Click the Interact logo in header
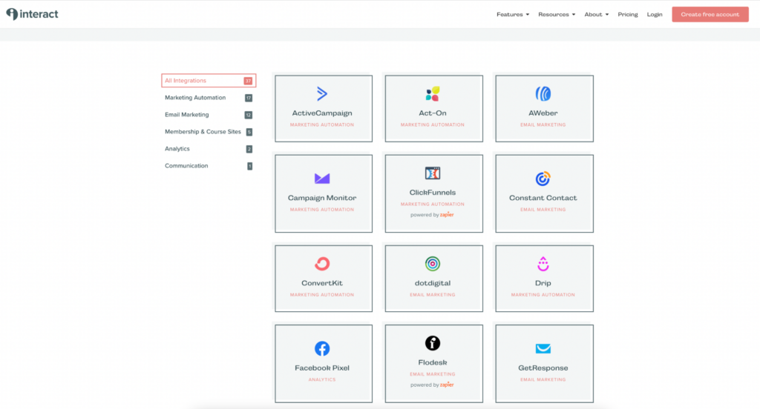 click(32, 14)
